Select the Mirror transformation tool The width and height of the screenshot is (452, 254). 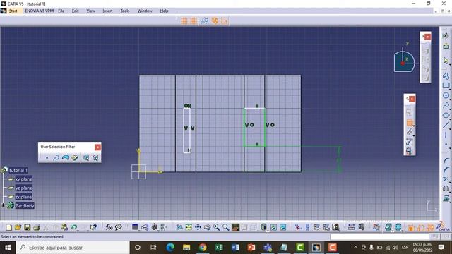pyautogui.click(x=446, y=188)
